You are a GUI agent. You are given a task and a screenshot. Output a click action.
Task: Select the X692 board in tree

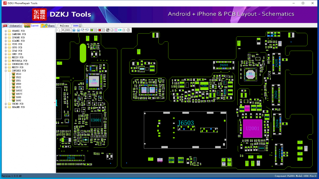(x=19, y=101)
